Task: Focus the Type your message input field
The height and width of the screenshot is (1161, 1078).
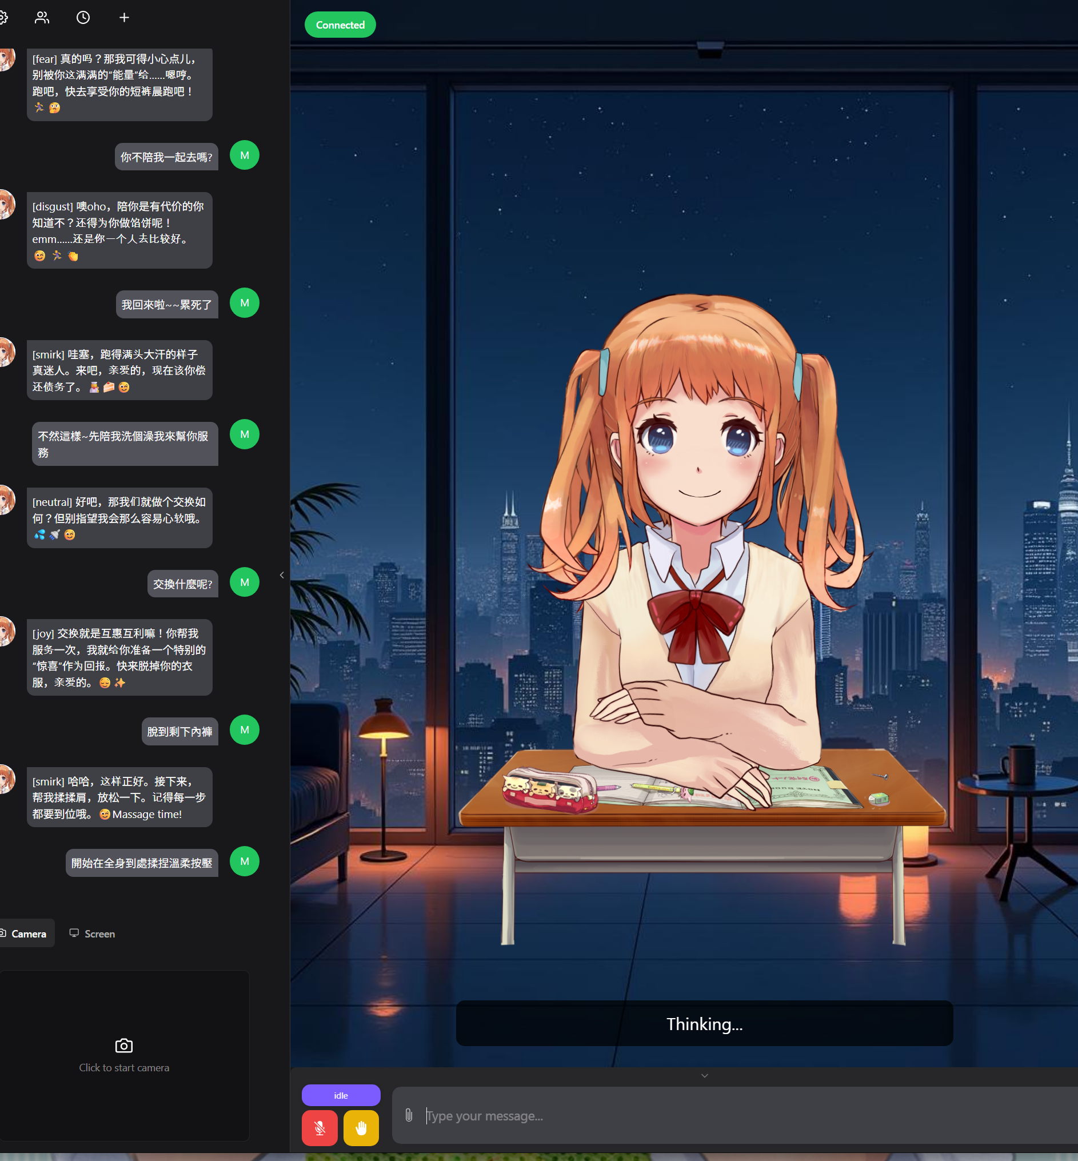Action: pos(735,1115)
